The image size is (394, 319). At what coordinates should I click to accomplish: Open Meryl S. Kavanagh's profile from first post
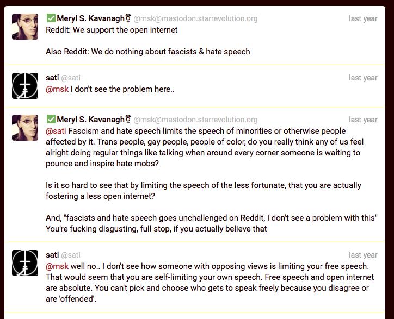pos(90,18)
